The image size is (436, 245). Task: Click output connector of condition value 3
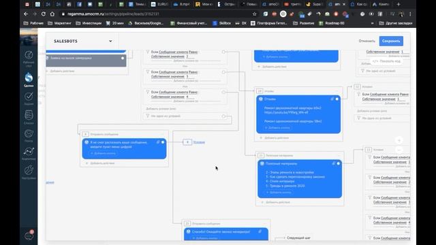[x=223, y=72]
